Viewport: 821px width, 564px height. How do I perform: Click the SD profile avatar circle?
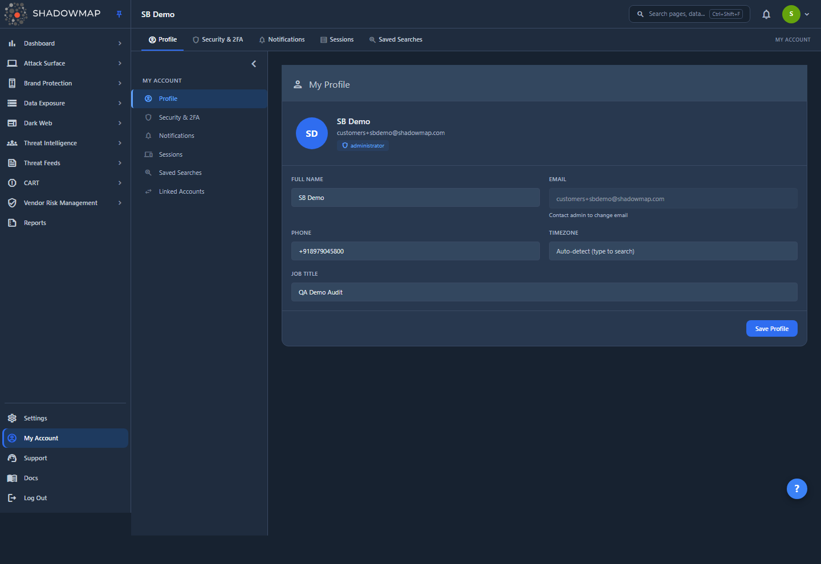click(312, 133)
